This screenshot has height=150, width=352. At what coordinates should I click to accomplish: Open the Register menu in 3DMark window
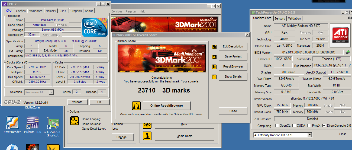point(131,11)
